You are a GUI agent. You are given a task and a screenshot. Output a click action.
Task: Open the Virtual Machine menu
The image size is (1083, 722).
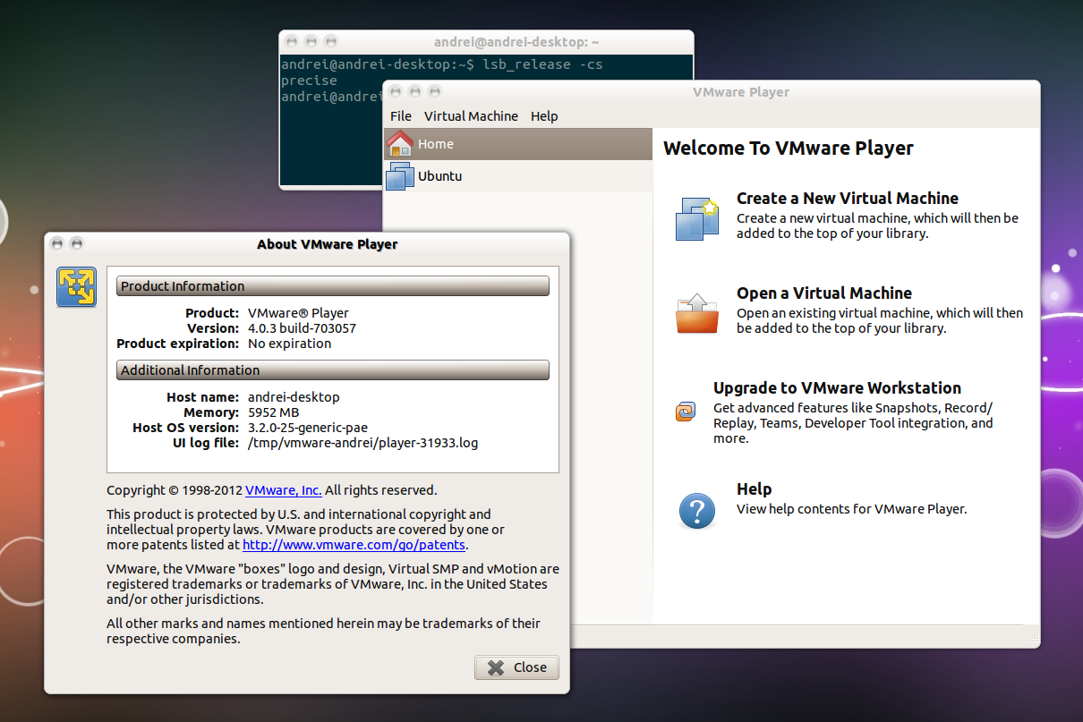coord(471,116)
